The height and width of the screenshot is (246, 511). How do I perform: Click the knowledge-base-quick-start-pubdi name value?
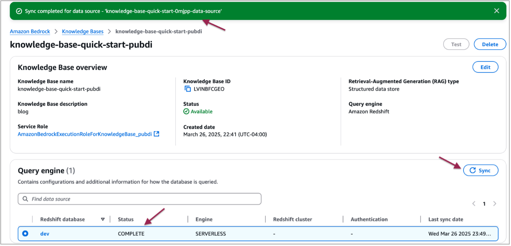[x=59, y=89]
